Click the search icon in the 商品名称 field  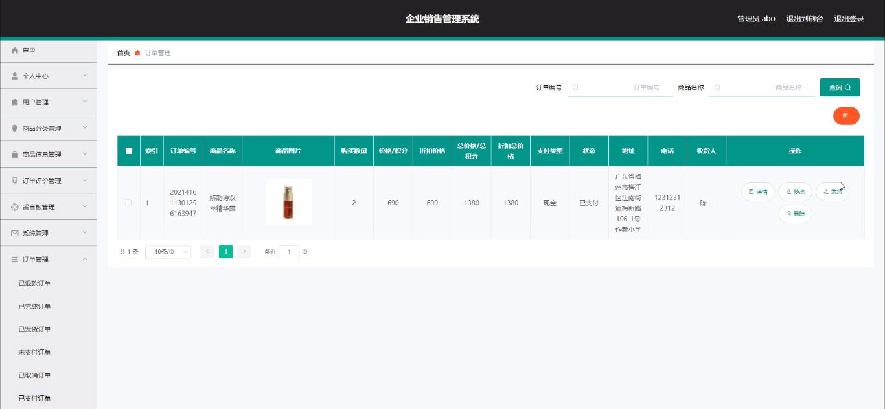point(717,87)
